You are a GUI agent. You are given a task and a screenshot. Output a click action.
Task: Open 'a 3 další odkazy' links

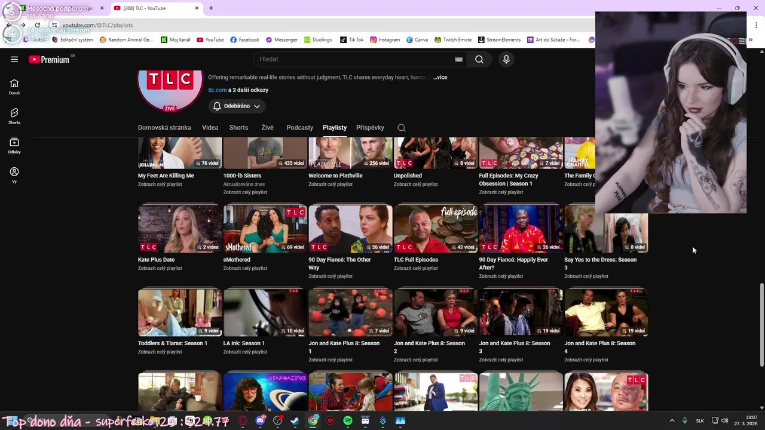point(248,90)
